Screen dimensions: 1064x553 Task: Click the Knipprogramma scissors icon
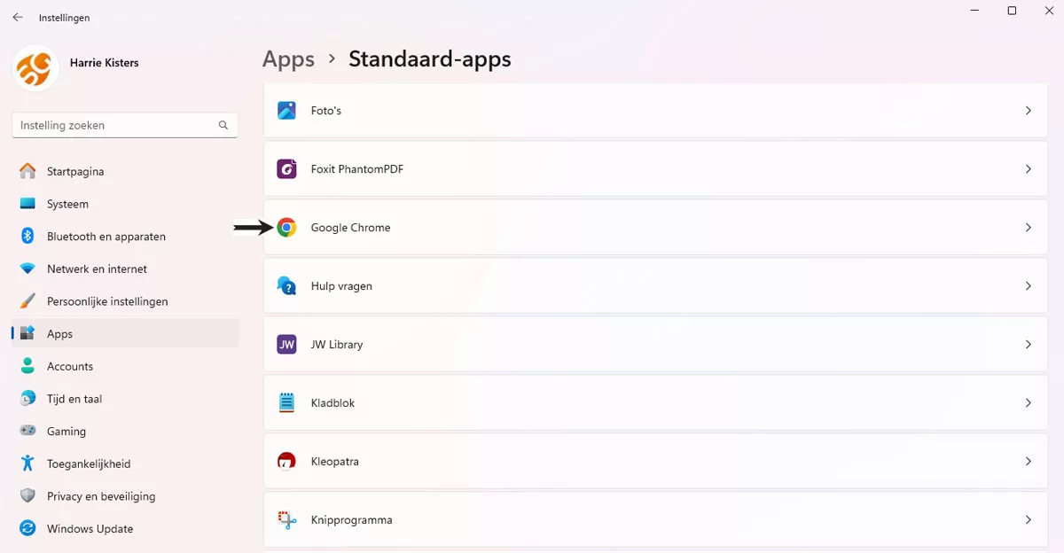pyautogui.click(x=286, y=520)
